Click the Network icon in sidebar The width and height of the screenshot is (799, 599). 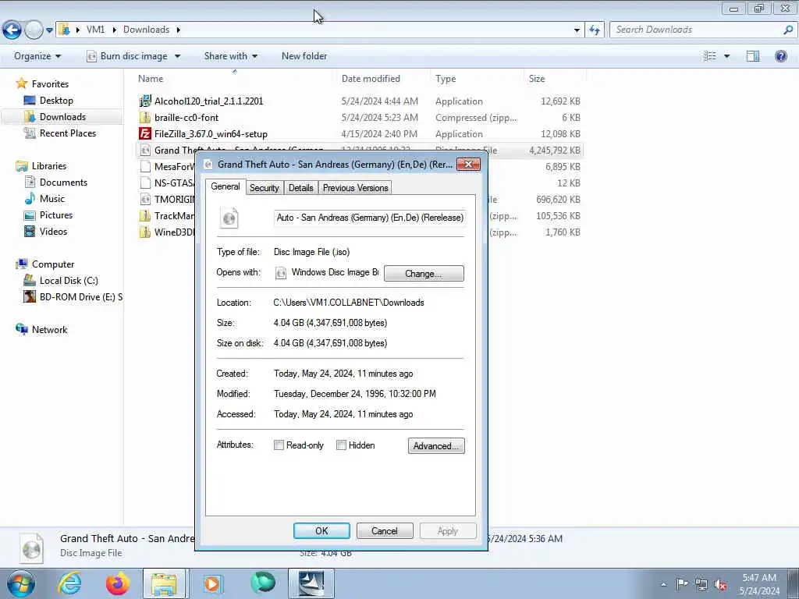click(x=21, y=329)
